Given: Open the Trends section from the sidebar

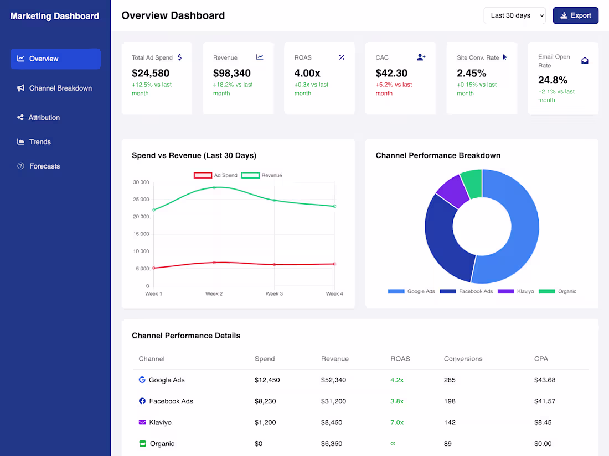Looking at the screenshot, I should (x=55, y=141).
